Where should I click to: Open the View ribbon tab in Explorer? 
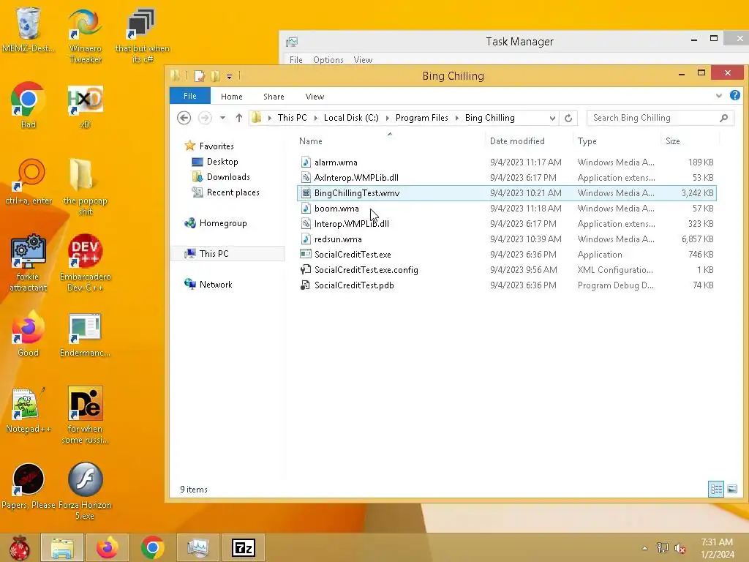(315, 97)
